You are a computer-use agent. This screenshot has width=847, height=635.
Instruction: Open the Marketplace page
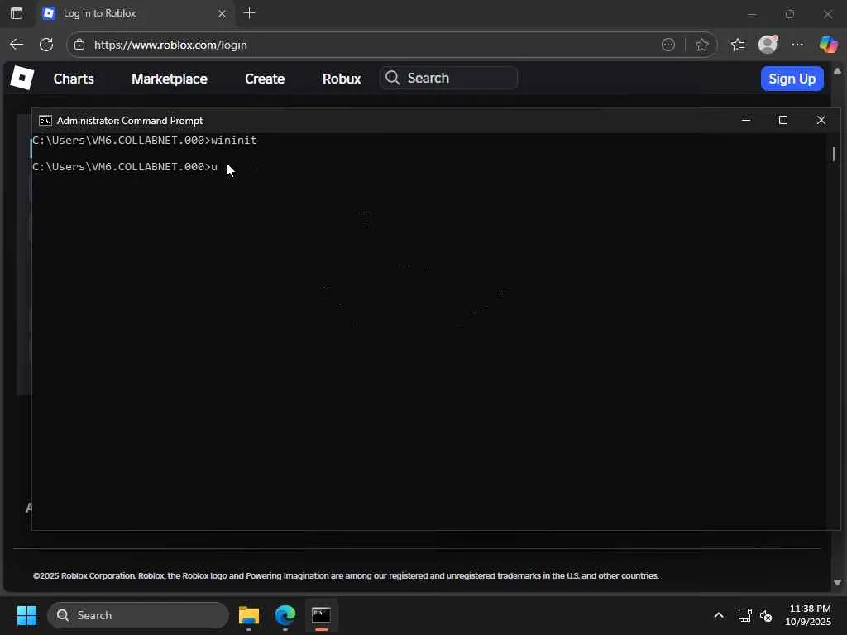(169, 79)
